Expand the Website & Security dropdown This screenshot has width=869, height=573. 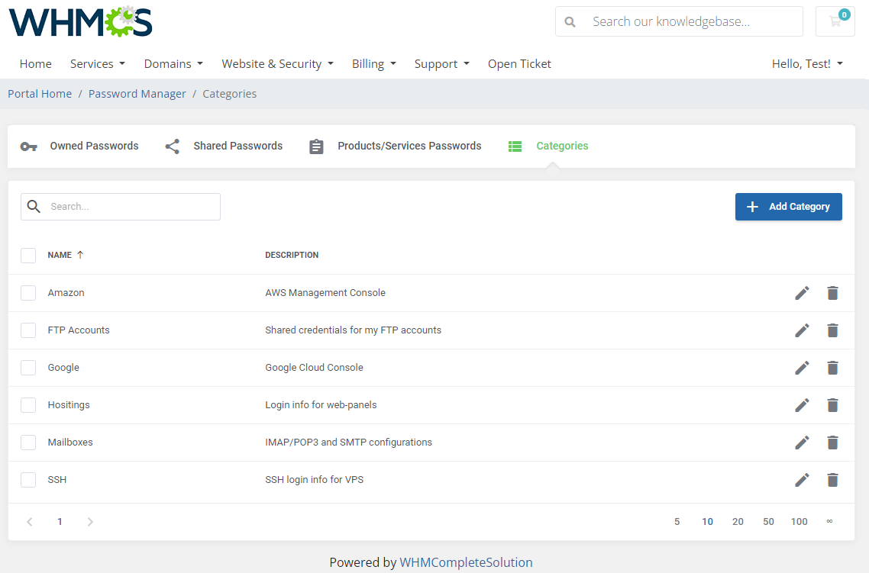278,63
